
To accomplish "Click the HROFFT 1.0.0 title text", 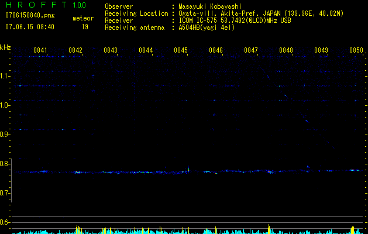I will pos(46,5).
